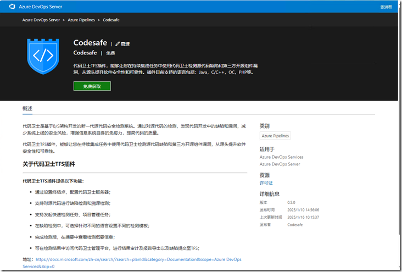Open the Codesafe publisher link in header

tap(85, 53)
